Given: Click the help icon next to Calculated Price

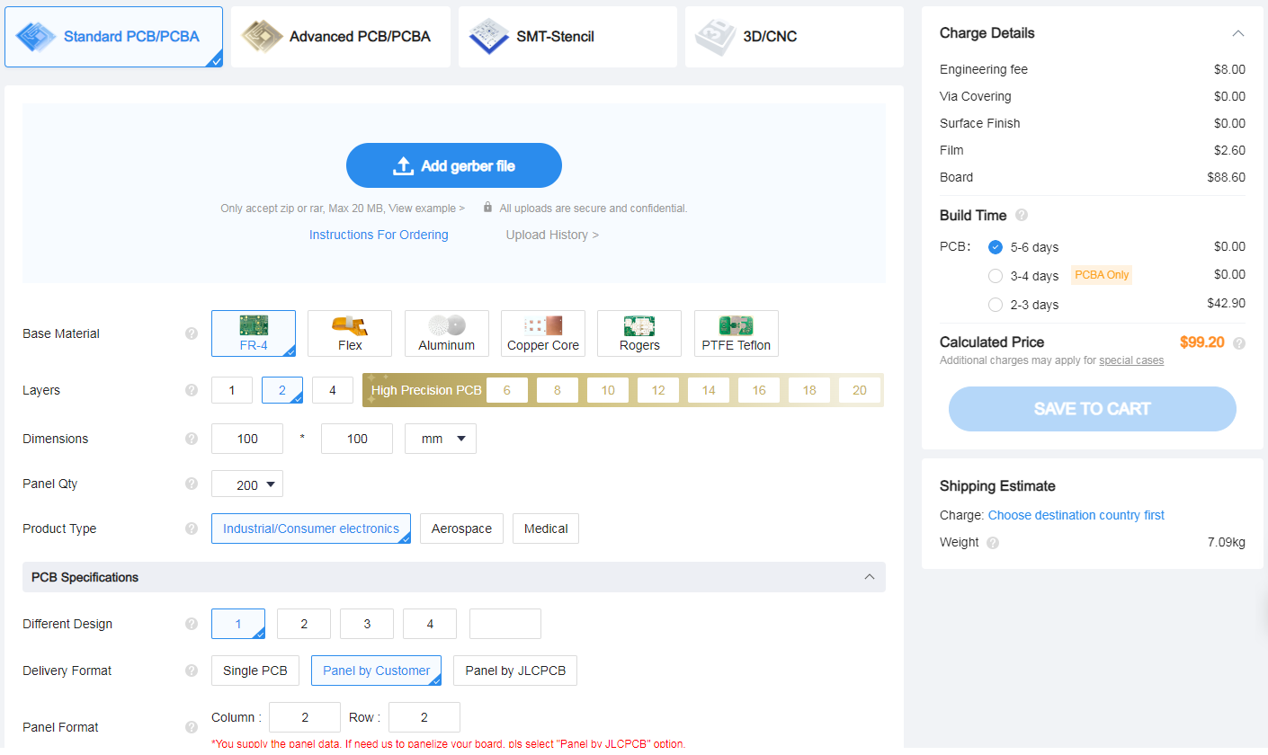Looking at the screenshot, I should click(1239, 343).
